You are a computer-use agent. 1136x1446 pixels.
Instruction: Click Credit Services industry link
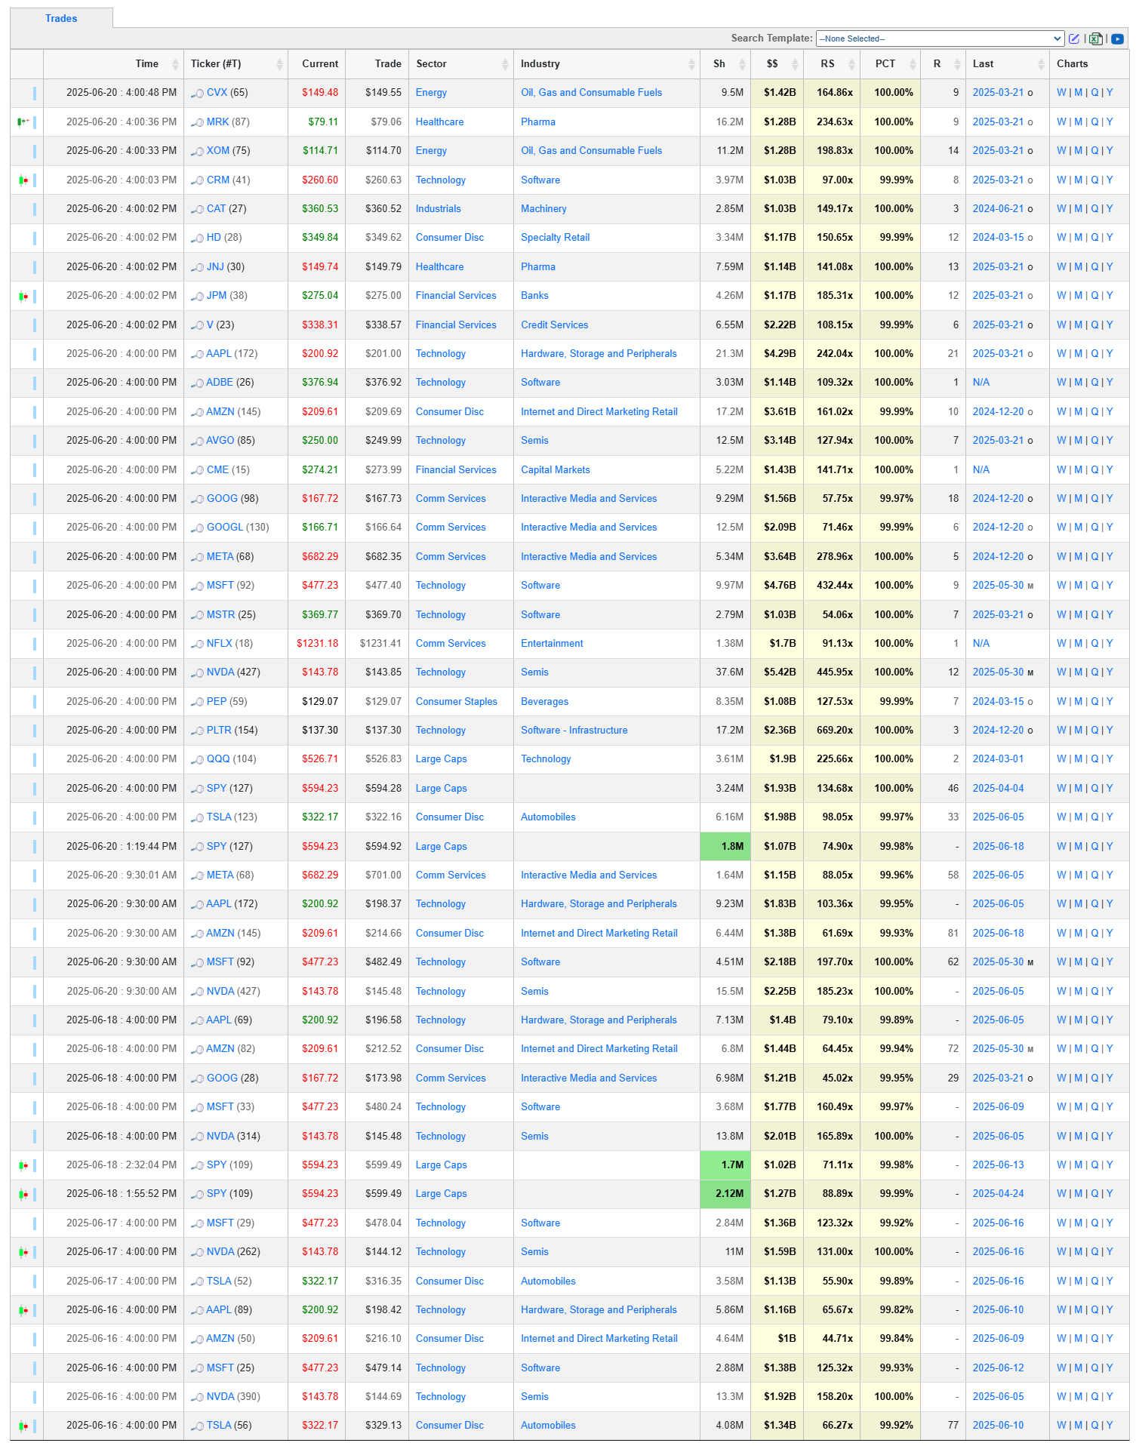click(554, 325)
